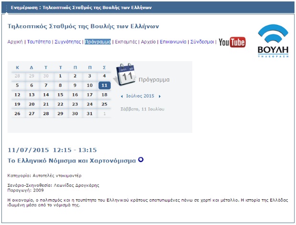Click the Ιούλιος 2015 month label
296x225 pixels.
click(x=140, y=96)
